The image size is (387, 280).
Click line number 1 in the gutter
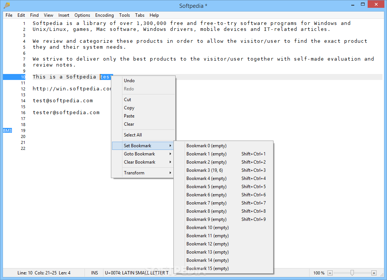24,23
